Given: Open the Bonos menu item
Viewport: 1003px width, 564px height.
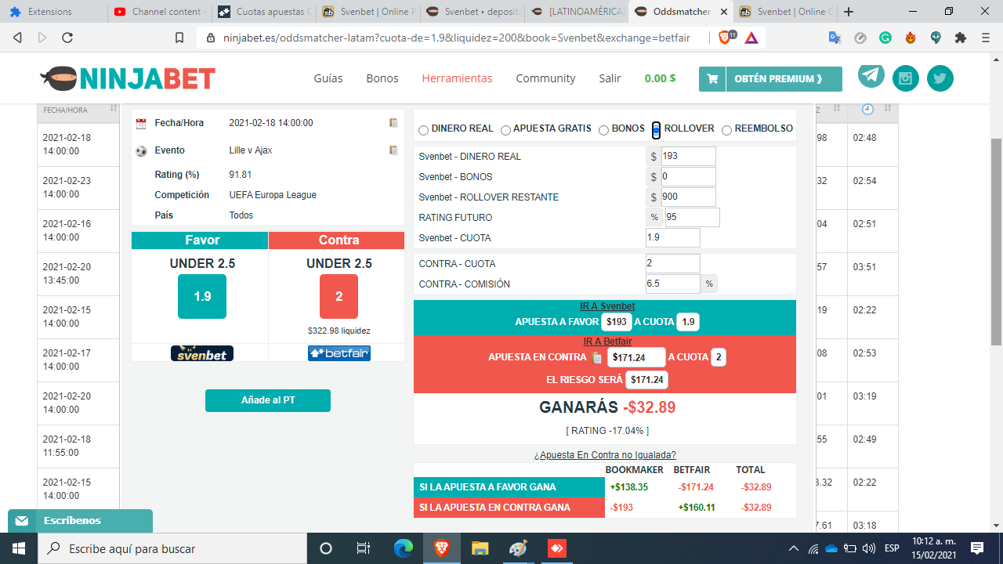Looking at the screenshot, I should 382,78.
